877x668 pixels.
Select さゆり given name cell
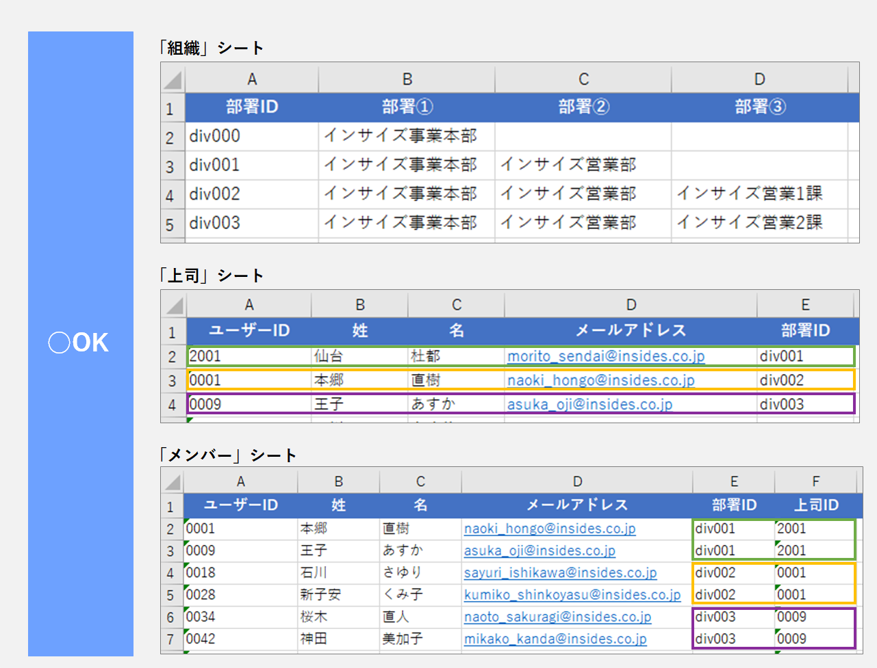pyautogui.click(x=420, y=573)
